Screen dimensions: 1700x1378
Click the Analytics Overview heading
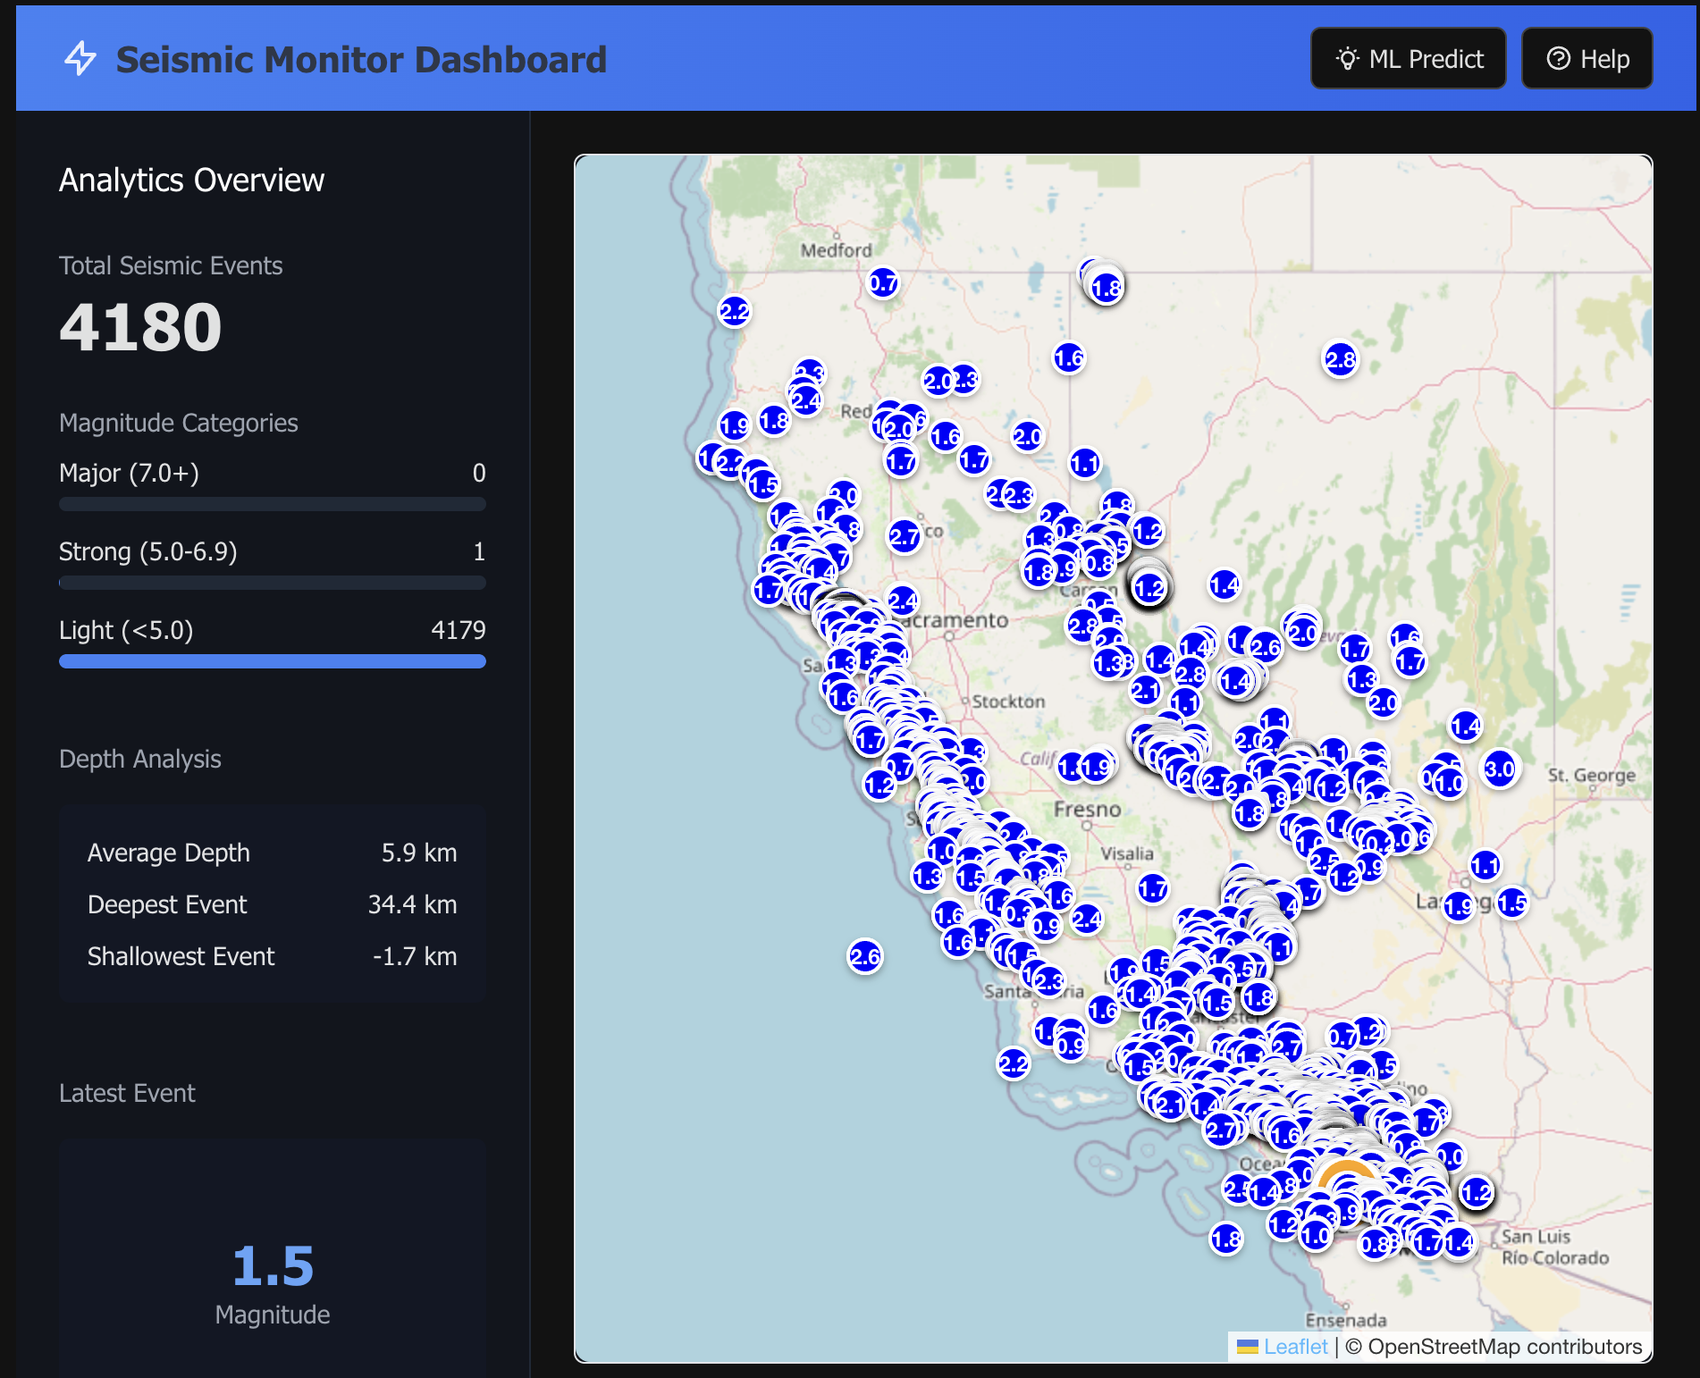click(x=191, y=180)
